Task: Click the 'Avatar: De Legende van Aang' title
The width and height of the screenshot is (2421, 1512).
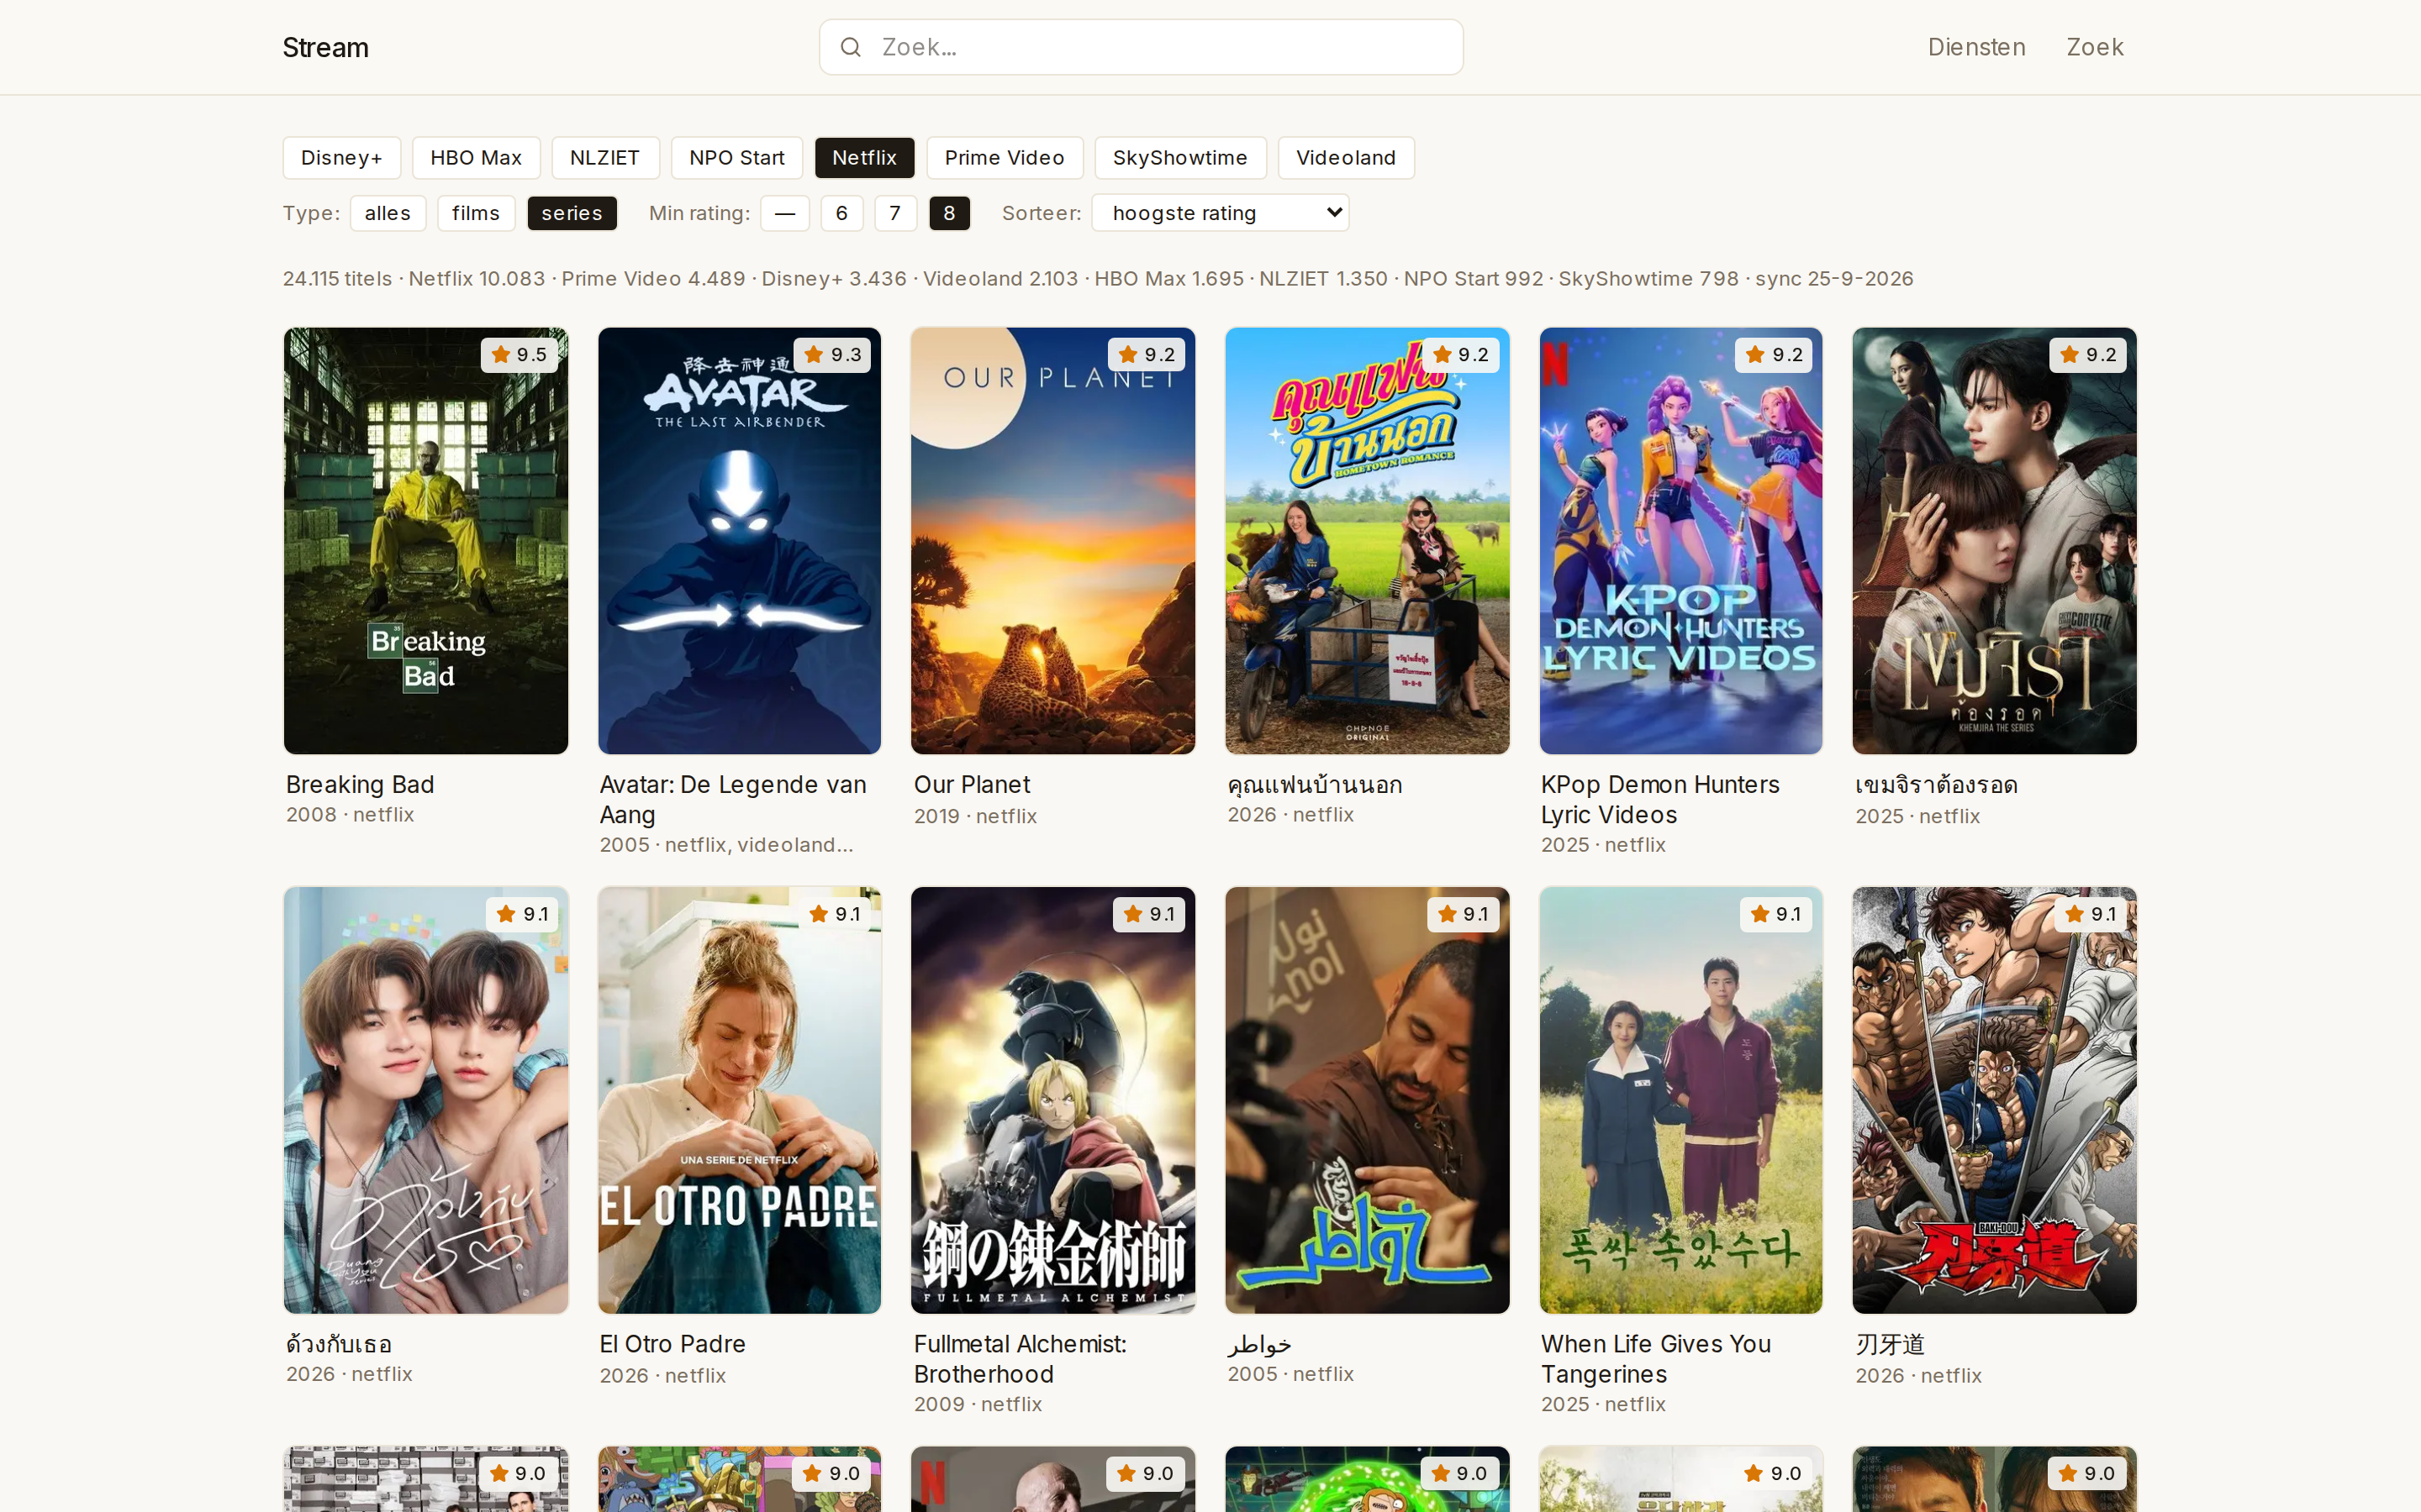Action: click(x=733, y=800)
